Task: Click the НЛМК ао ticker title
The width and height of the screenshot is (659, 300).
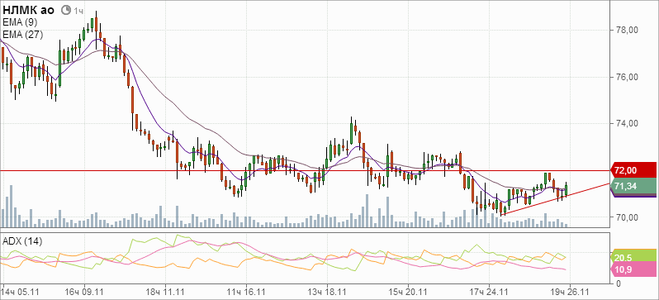Action: click(x=29, y=11)
